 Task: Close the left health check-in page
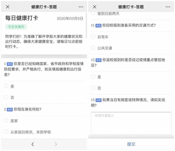pos(8,7)
